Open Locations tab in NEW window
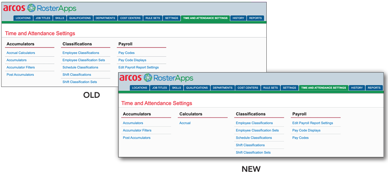388x174 pixels. click(140, 88)
